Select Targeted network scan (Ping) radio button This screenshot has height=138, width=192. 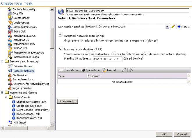pyautogui.click(x=60, y=36)
